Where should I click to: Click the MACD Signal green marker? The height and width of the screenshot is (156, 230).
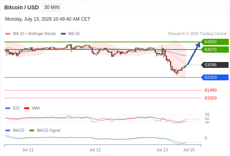coord(32,131)
